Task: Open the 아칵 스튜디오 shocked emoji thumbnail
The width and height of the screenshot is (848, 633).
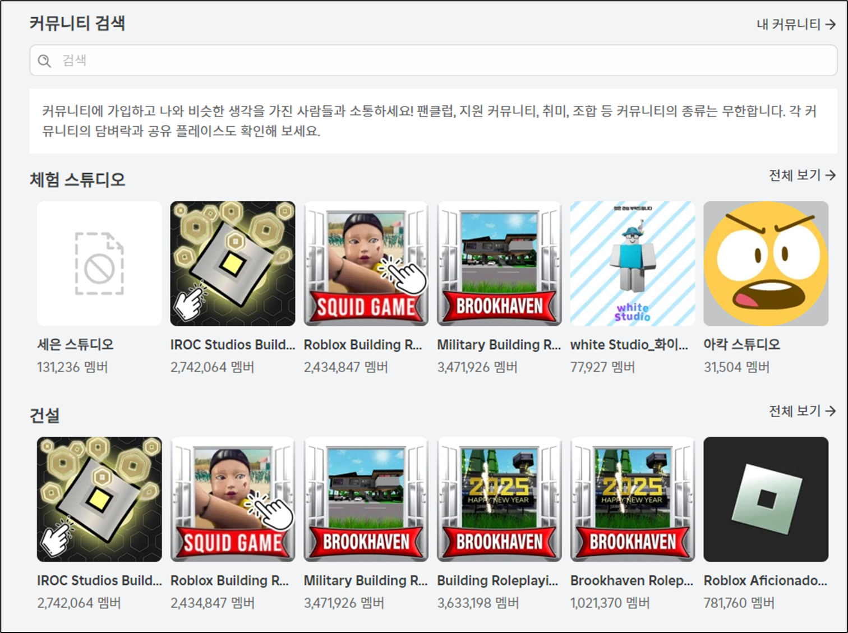Action: pos(766,264)
